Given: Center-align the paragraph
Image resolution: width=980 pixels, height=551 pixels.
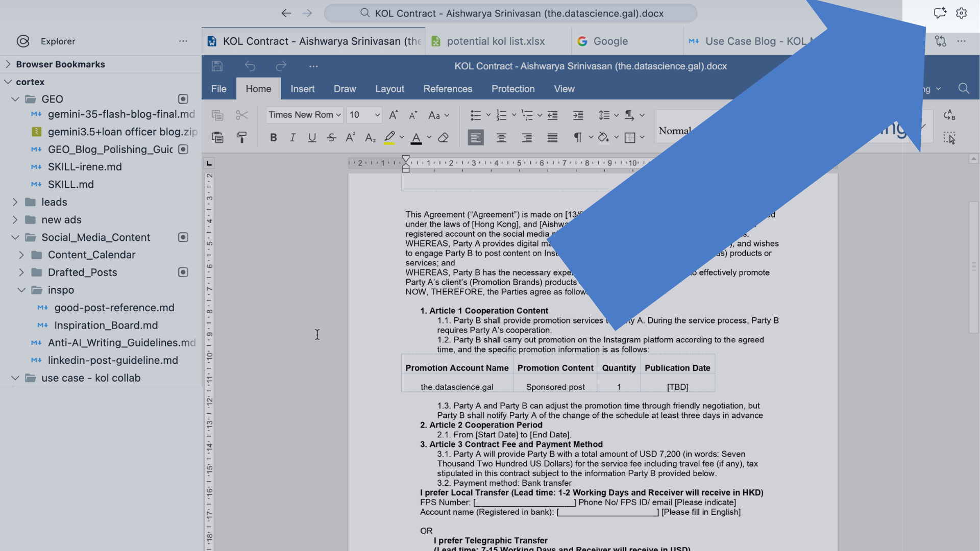Looking at the screenshot, I should pyautogui.click(x=501, y=138).
